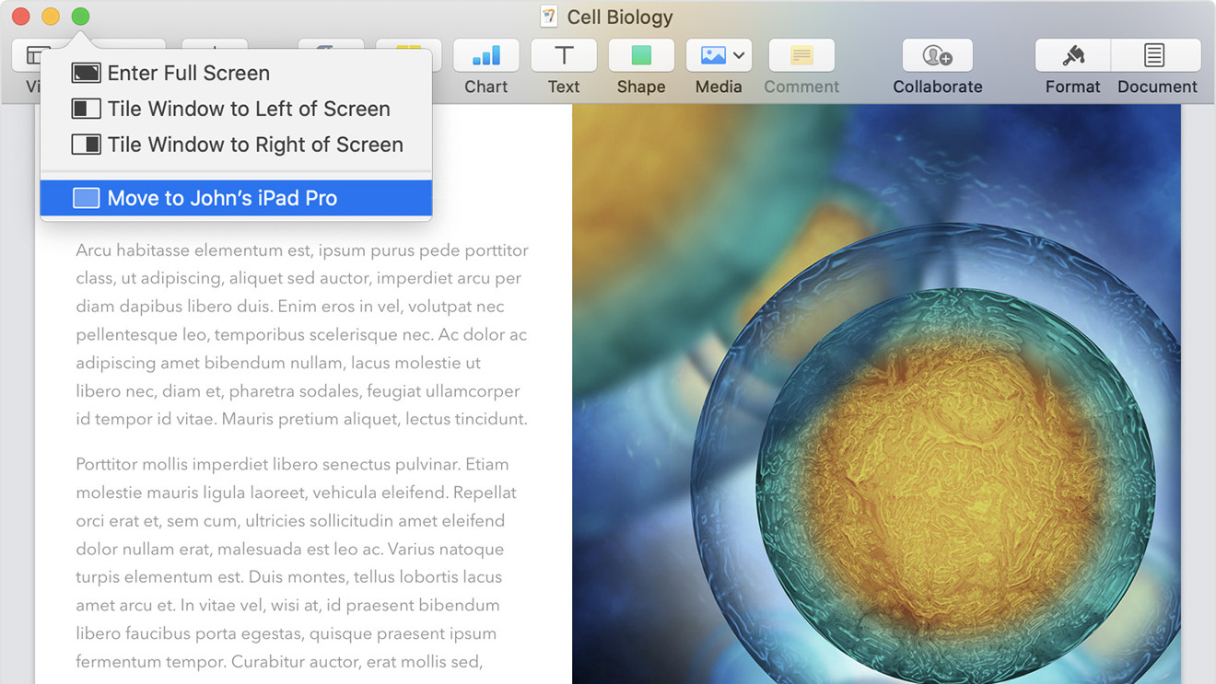The image size is (1216, 684).
Task: Click the Comment toolbar button
Action: [801, 56]
